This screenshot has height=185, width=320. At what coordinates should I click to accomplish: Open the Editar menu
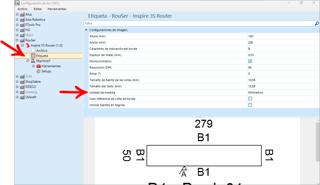click(x=38, y=9)
